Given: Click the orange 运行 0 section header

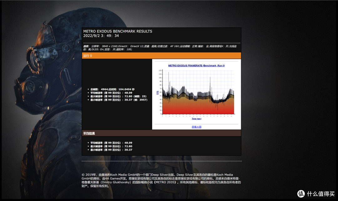Looking at the screenshot, I should coord(161,56).
